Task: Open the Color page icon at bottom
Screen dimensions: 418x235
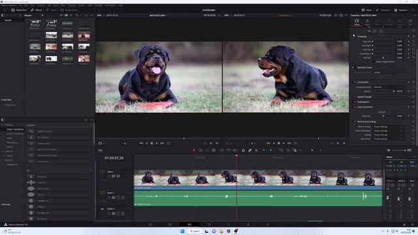Action: pyautogui.click(x=229, y=225)
